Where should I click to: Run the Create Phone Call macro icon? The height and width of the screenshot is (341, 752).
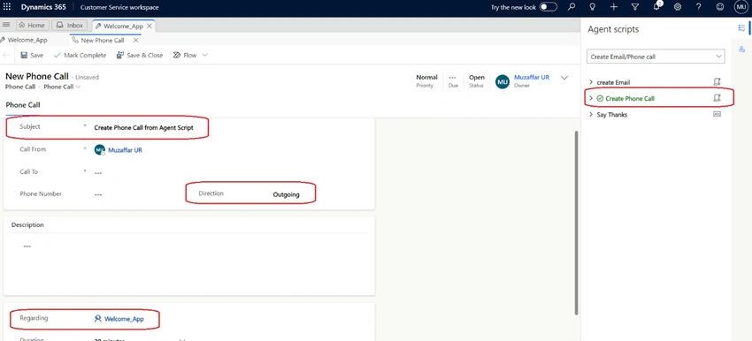tap(717, 98)
